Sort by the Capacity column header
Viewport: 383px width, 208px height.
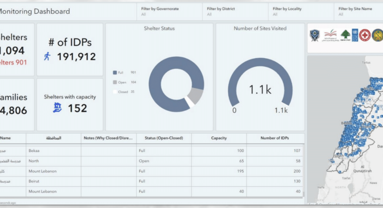tap(219, 138)
